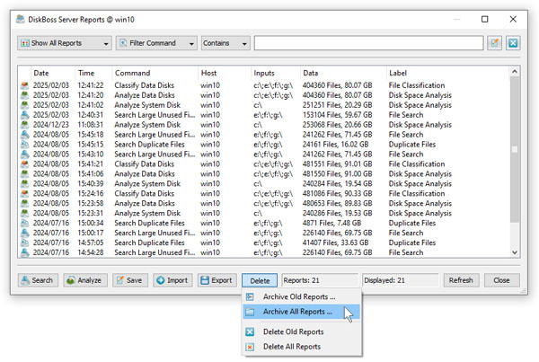Click the report icon for 11:08:31 Analyze System Disk
The image size is (539, 362).
24,125
